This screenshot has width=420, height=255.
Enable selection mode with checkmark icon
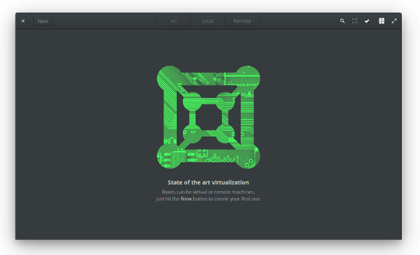367,21
